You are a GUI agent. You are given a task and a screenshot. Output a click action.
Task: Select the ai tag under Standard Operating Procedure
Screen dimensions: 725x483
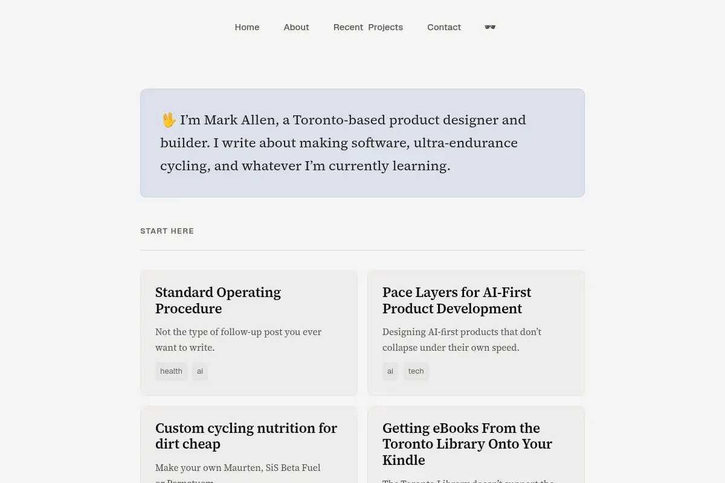200,371
